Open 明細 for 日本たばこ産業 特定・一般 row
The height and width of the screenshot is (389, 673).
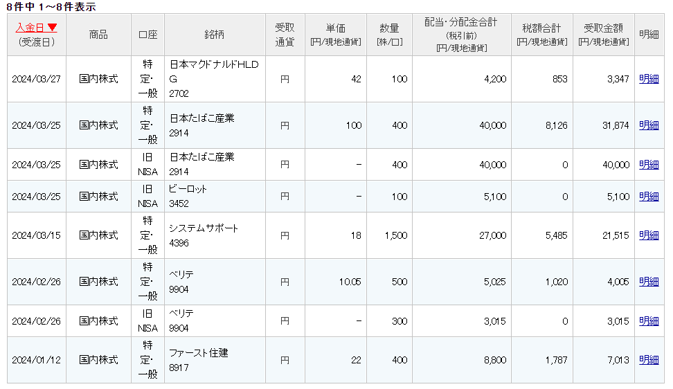(649, 125)
